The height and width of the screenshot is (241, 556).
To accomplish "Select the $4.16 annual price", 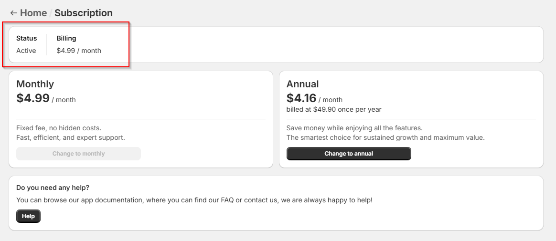I will coord(301,98).
